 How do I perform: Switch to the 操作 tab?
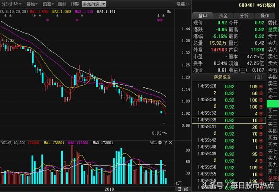[x=265, y=16]
